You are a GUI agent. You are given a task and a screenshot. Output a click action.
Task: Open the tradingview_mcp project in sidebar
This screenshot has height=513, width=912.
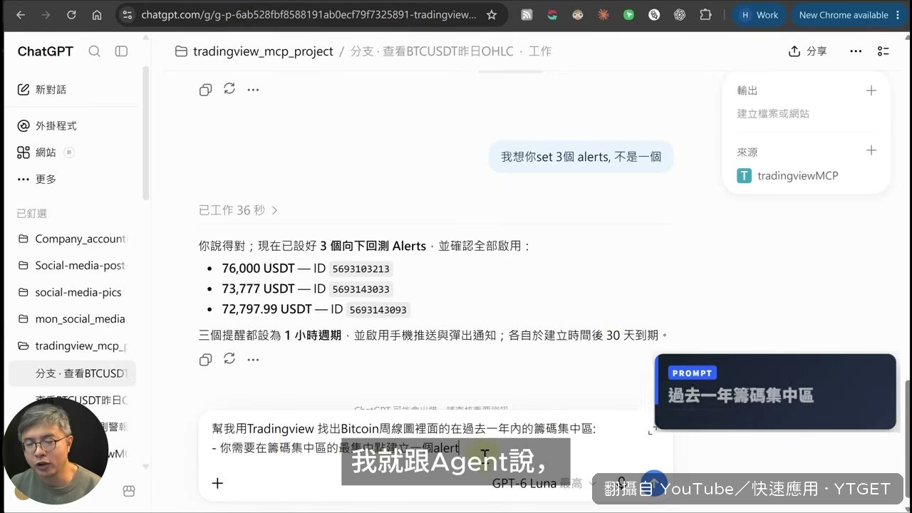point(71,346)
